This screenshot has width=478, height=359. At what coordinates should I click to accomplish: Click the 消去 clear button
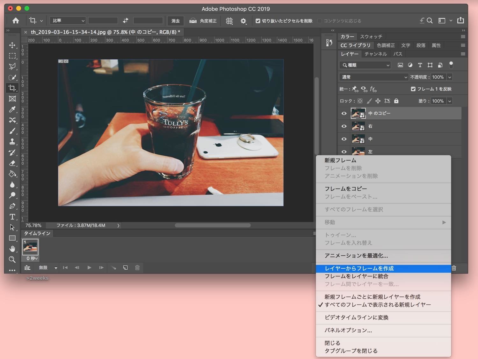(x=176, y=21)
